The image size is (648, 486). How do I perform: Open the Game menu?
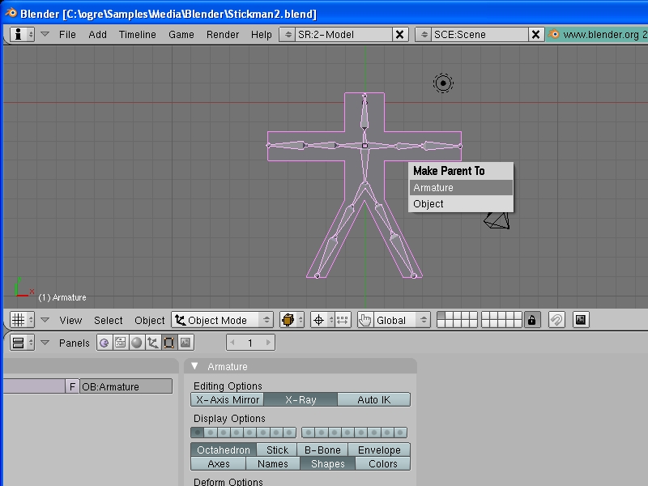click(181, 34)
